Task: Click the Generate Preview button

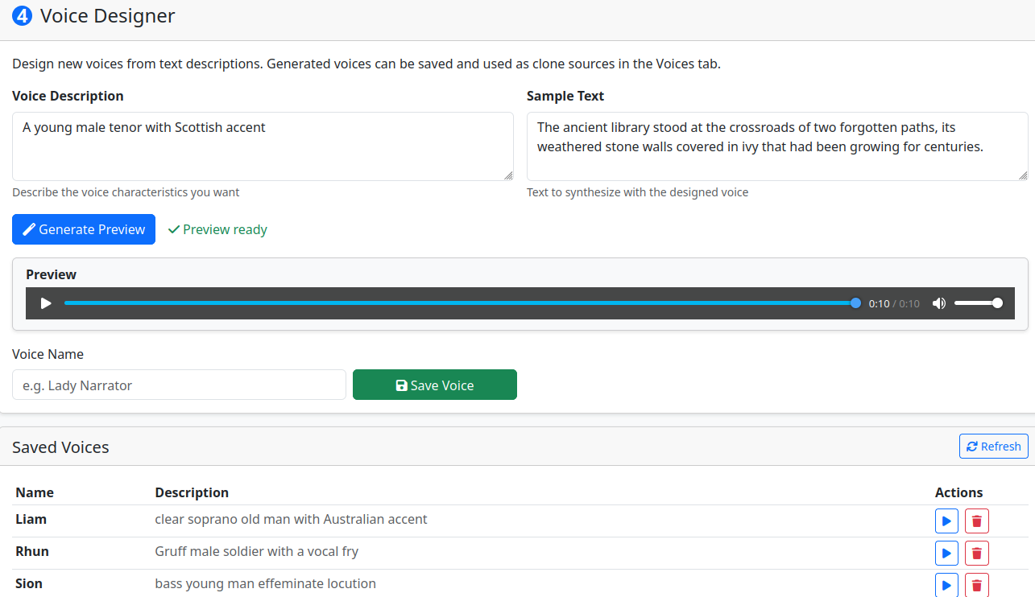Action: tap(84, 229)
